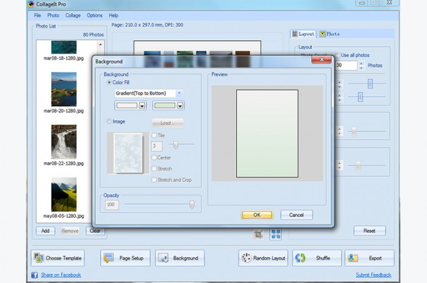The height and width of the screenshot is (283, 427).
Task: Click the Shuffle button
Action: pyautogui.click(x=317, y=258)
